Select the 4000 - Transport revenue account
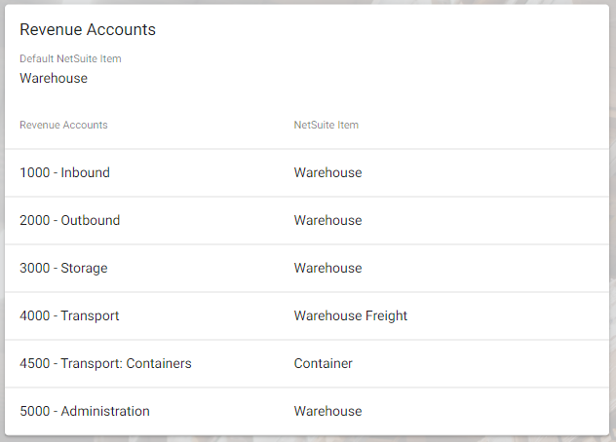Viewport: 616px width, 442px height. click(69, 315)
